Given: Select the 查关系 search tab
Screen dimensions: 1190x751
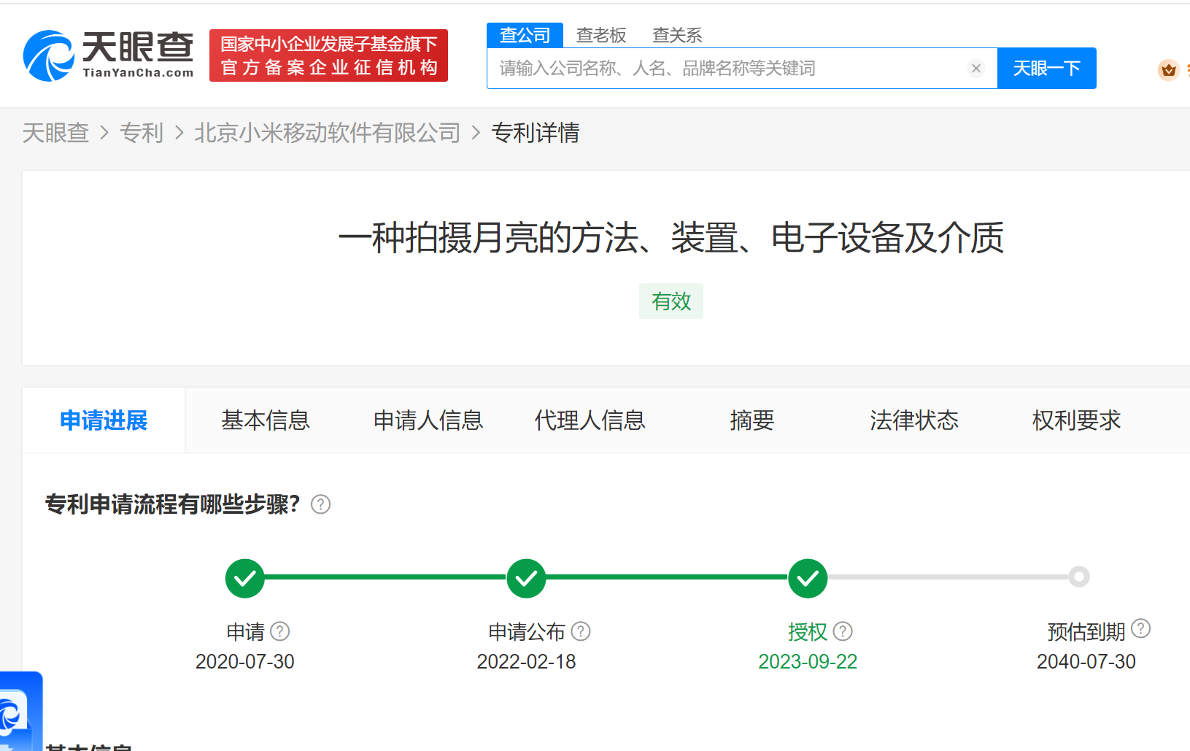Looking at the screenshot, I should click(x=677, y=35).
